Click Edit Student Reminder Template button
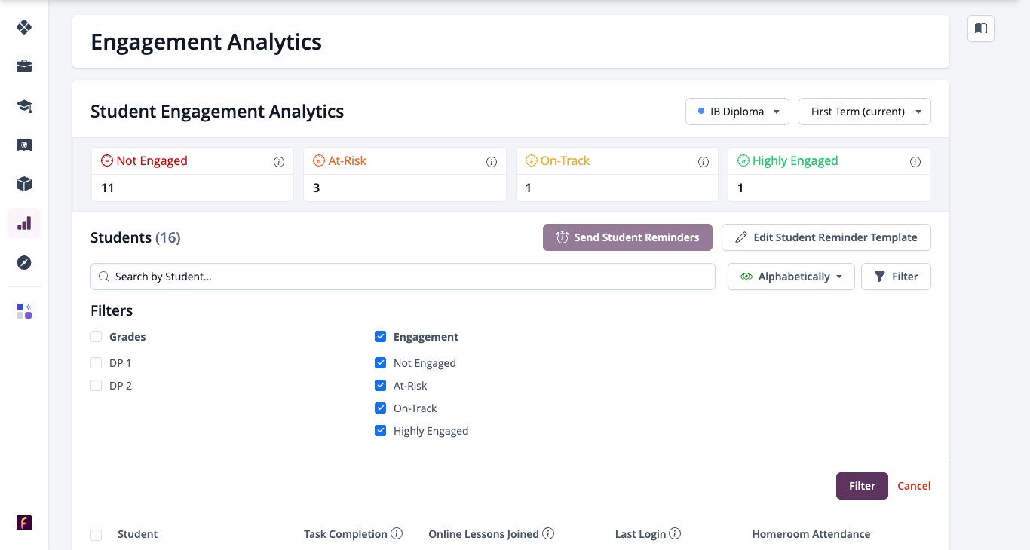The width and height of the screenshot is (1030, 550). tap(826, 237)
